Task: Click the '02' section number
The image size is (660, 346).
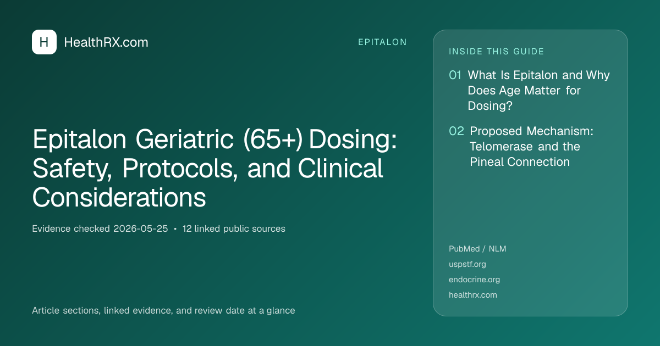Action: click(x=457, y=131)
